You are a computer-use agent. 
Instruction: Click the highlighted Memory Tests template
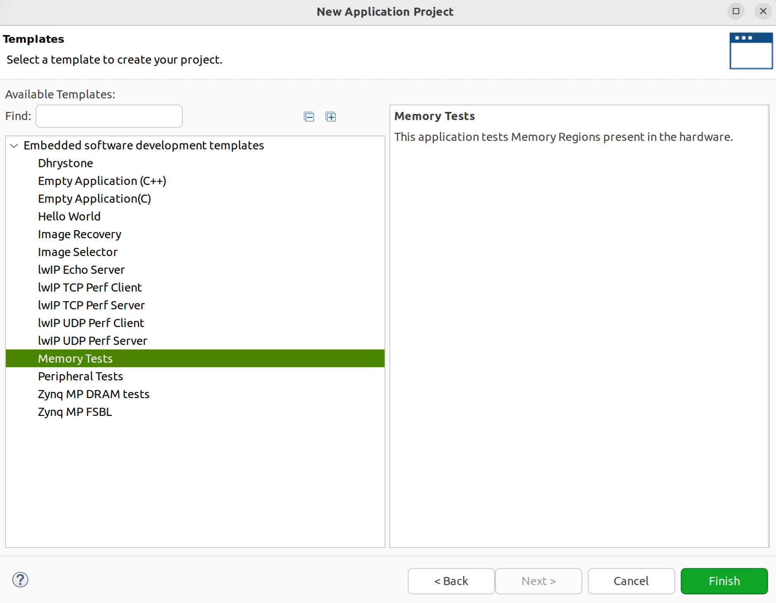point(195,358)
